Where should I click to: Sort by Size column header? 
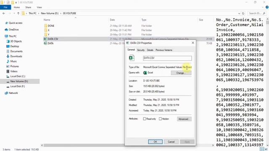coord(201,20)
